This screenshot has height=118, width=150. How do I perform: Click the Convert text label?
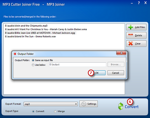pyautogui.click(x=132, y=107)
